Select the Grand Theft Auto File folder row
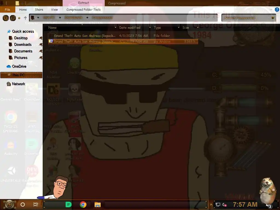Viewport: 280px width, 210px height. (x=123, y=36)
